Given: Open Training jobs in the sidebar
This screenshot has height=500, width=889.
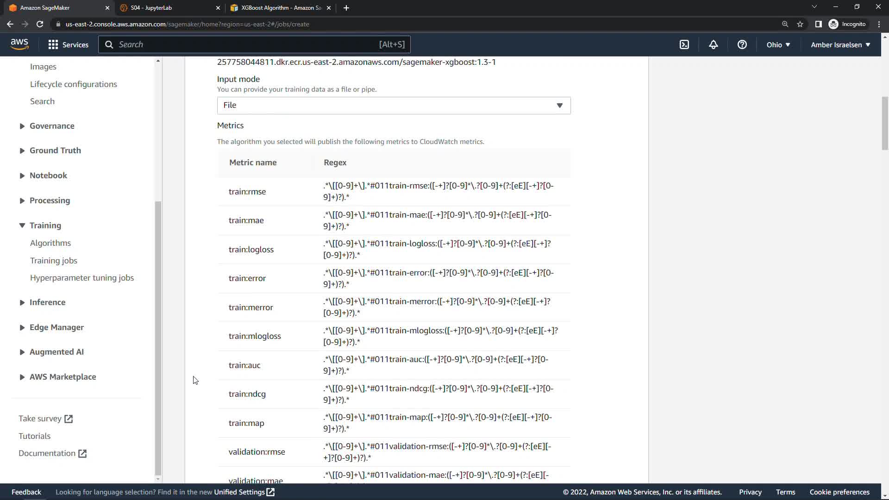Looking at the screenshot, I should [x=54, y=261].
